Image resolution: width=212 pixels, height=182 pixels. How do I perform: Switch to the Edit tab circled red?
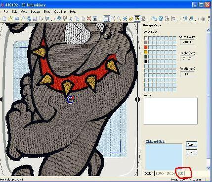pos(181,173)
